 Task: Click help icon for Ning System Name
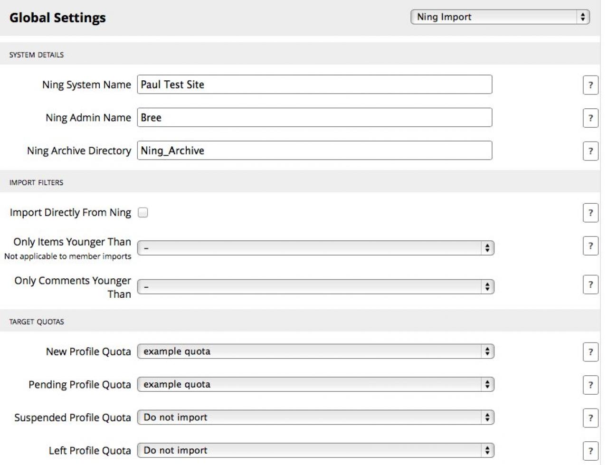click(x=590, y=85)
